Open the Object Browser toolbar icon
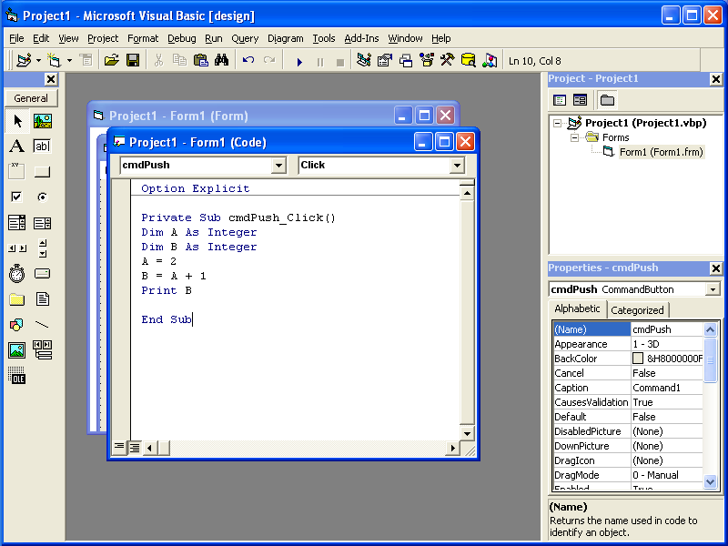The width and height of the screenshot is (728, 546). pyautogui.click(x=427, y=60)
